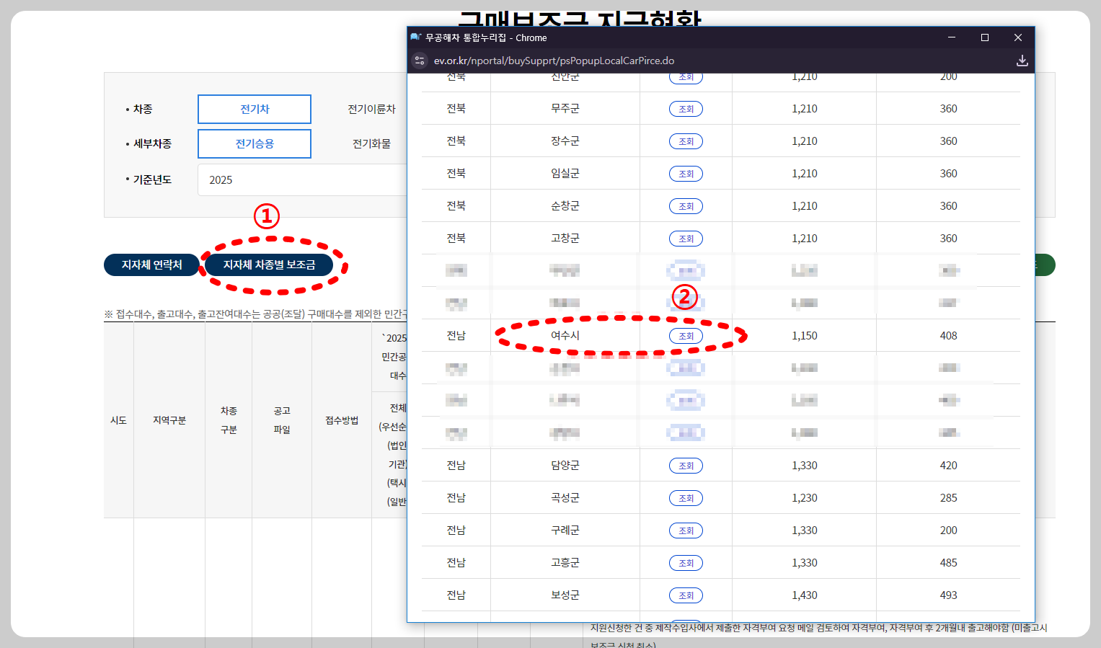
Task: Click the download icon in the Chrome popup
Action: [1022, 61]
